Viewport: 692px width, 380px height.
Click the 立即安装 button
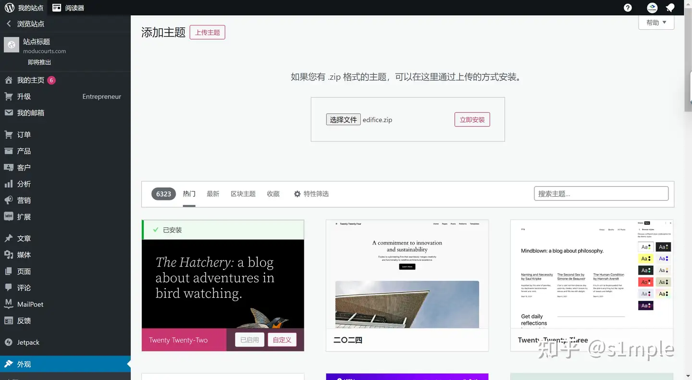click(x=472, y=120)
